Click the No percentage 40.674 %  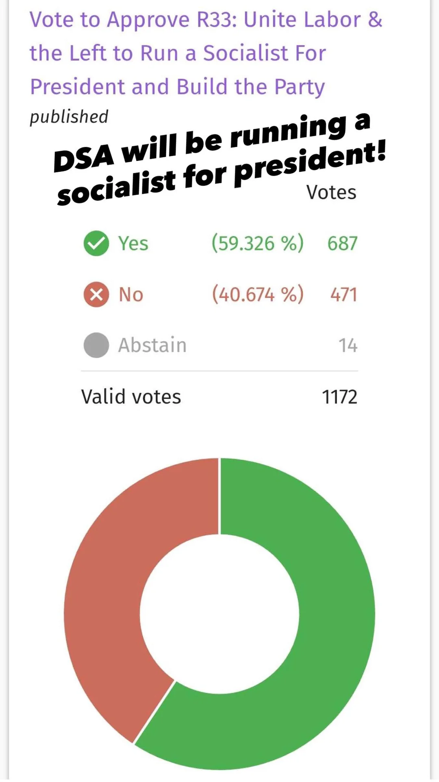click(258, 294)
